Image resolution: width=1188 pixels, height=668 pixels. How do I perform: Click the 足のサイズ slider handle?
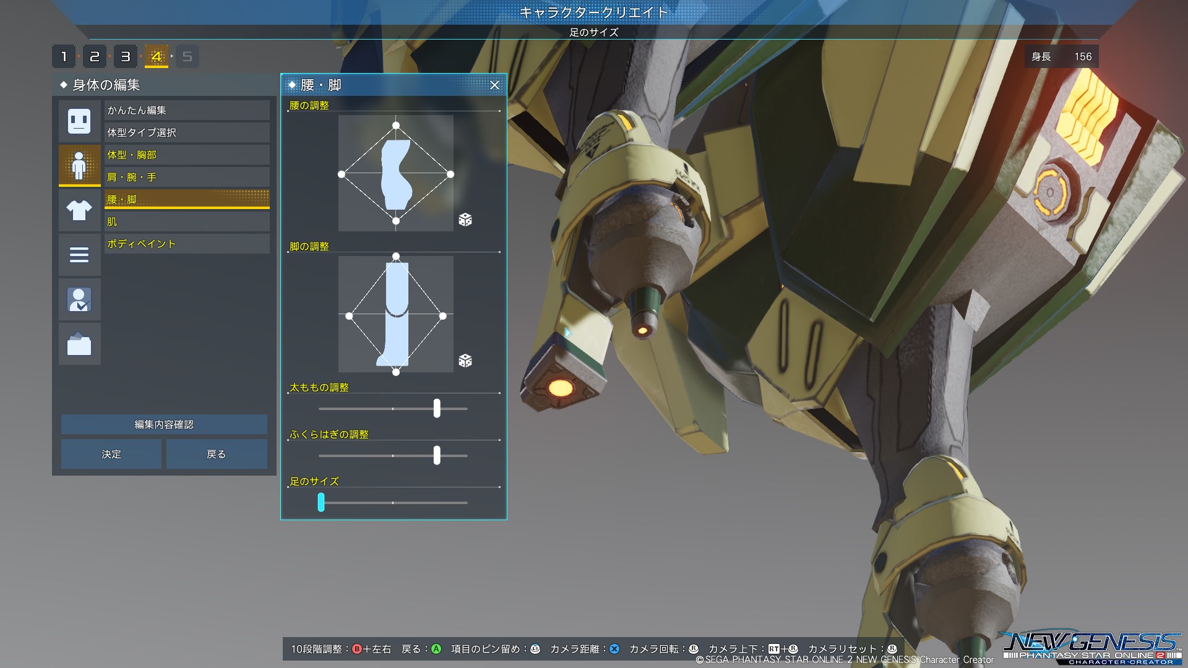321,502
